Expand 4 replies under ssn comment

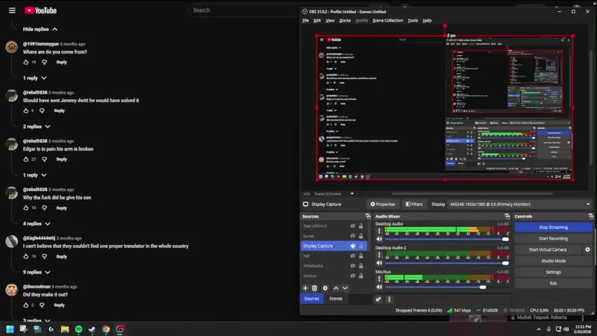[x=36, y=224]
